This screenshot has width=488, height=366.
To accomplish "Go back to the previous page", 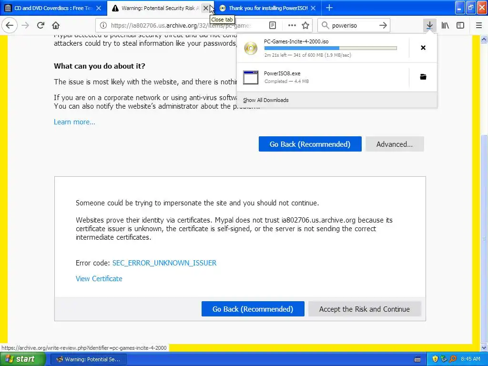I will pyautogui.click(x=10, y=25).
